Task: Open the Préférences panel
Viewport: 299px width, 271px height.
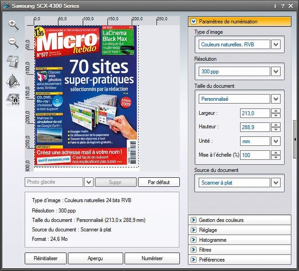Action: coord(194,260)
